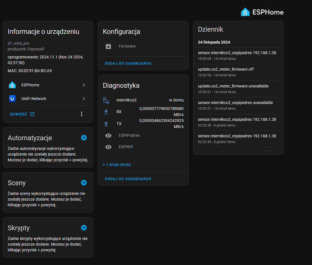The width and height of the screenshot is (312, 265).
Task: Open the device three-dot overflow menu
Action: (81, 114)
